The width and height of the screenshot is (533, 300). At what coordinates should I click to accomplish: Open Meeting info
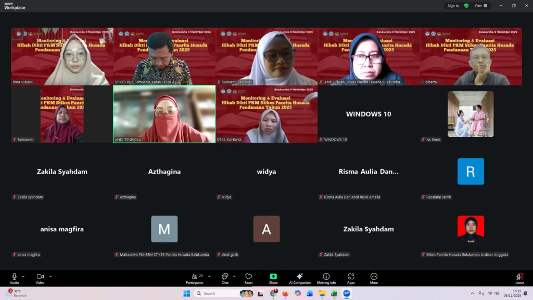coord(326,278)
